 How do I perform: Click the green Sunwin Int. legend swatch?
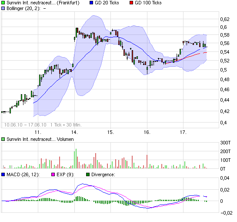coord(3,3)
